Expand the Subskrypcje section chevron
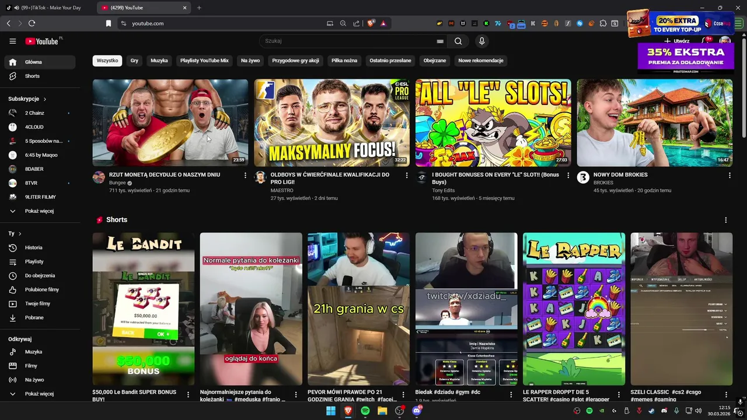The height and width of the screenshot is (420, 747). pos(44,99)
